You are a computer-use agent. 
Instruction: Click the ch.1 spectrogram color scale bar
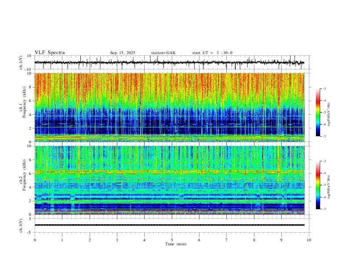pyautogui.click(x=318, y=113)
